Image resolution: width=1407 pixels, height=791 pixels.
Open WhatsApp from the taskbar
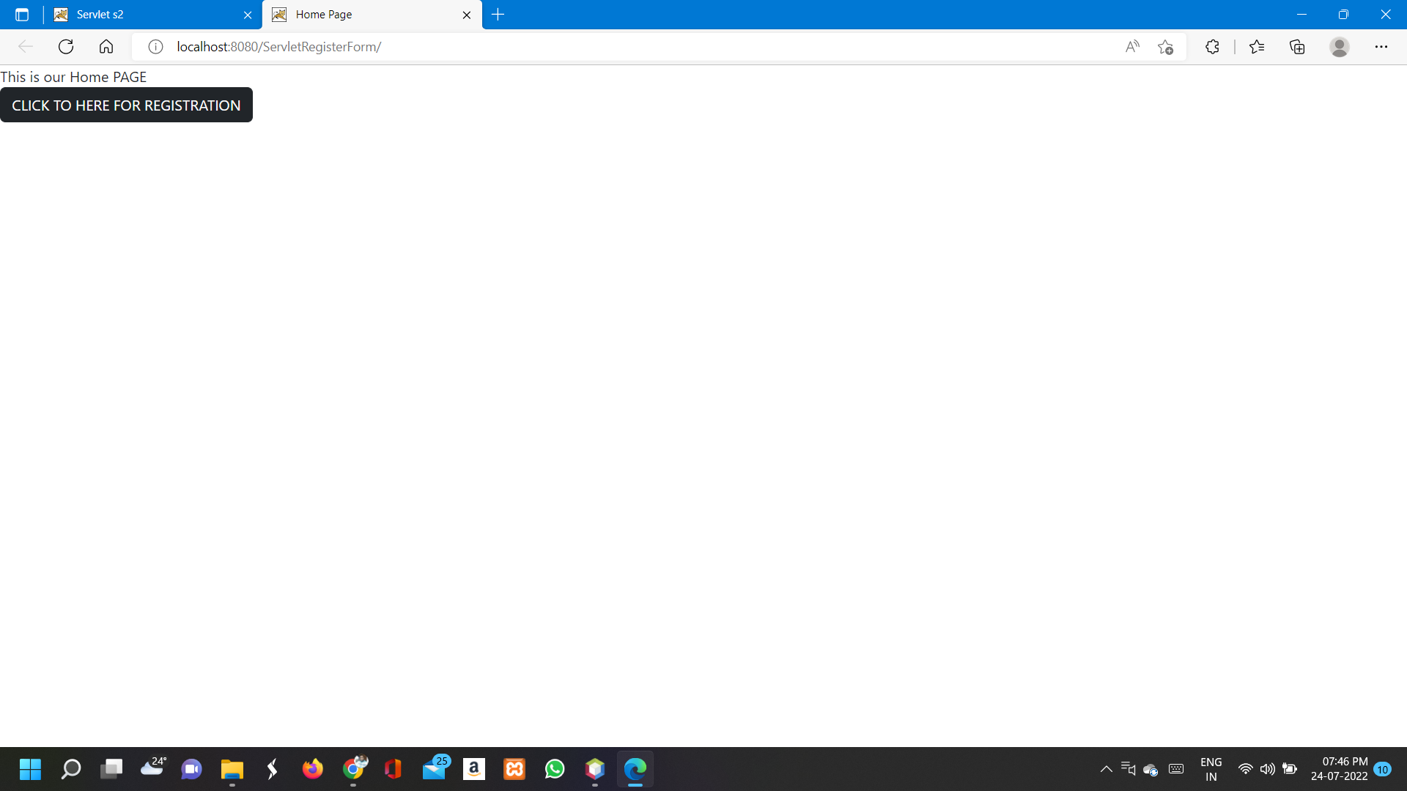(x=555, y=769)
